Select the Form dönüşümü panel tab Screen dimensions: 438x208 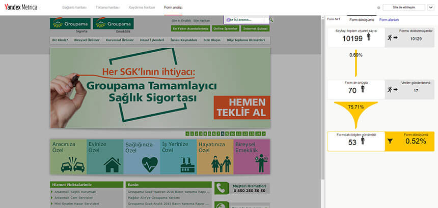click(362, 20)
